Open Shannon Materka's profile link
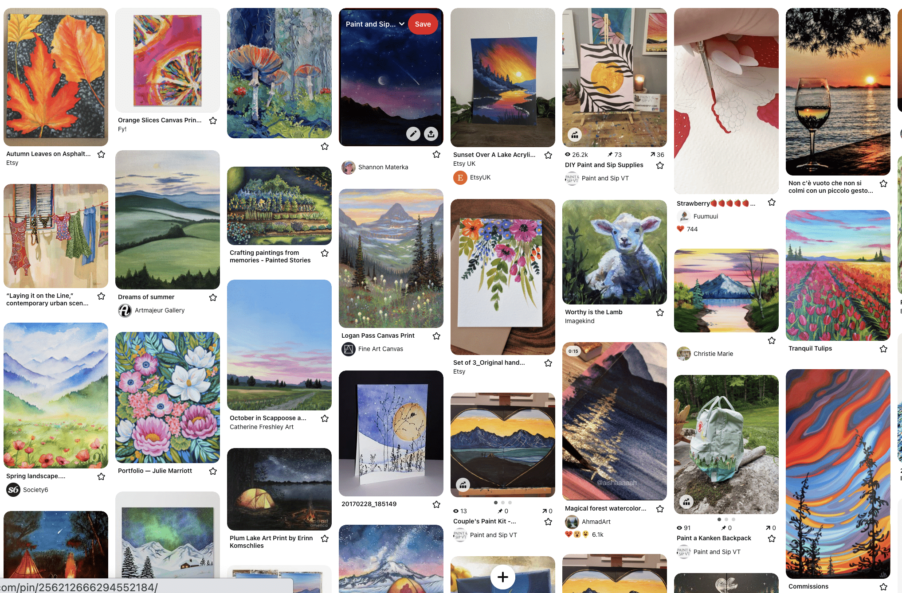Viewport: 902px width, 593px height. click(x=383, y=167)
